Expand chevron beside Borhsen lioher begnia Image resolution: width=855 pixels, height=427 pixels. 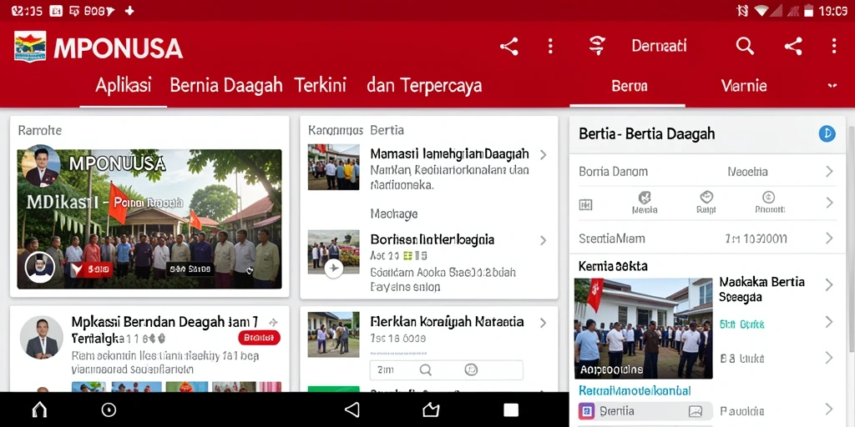click(x=543, y=240)
